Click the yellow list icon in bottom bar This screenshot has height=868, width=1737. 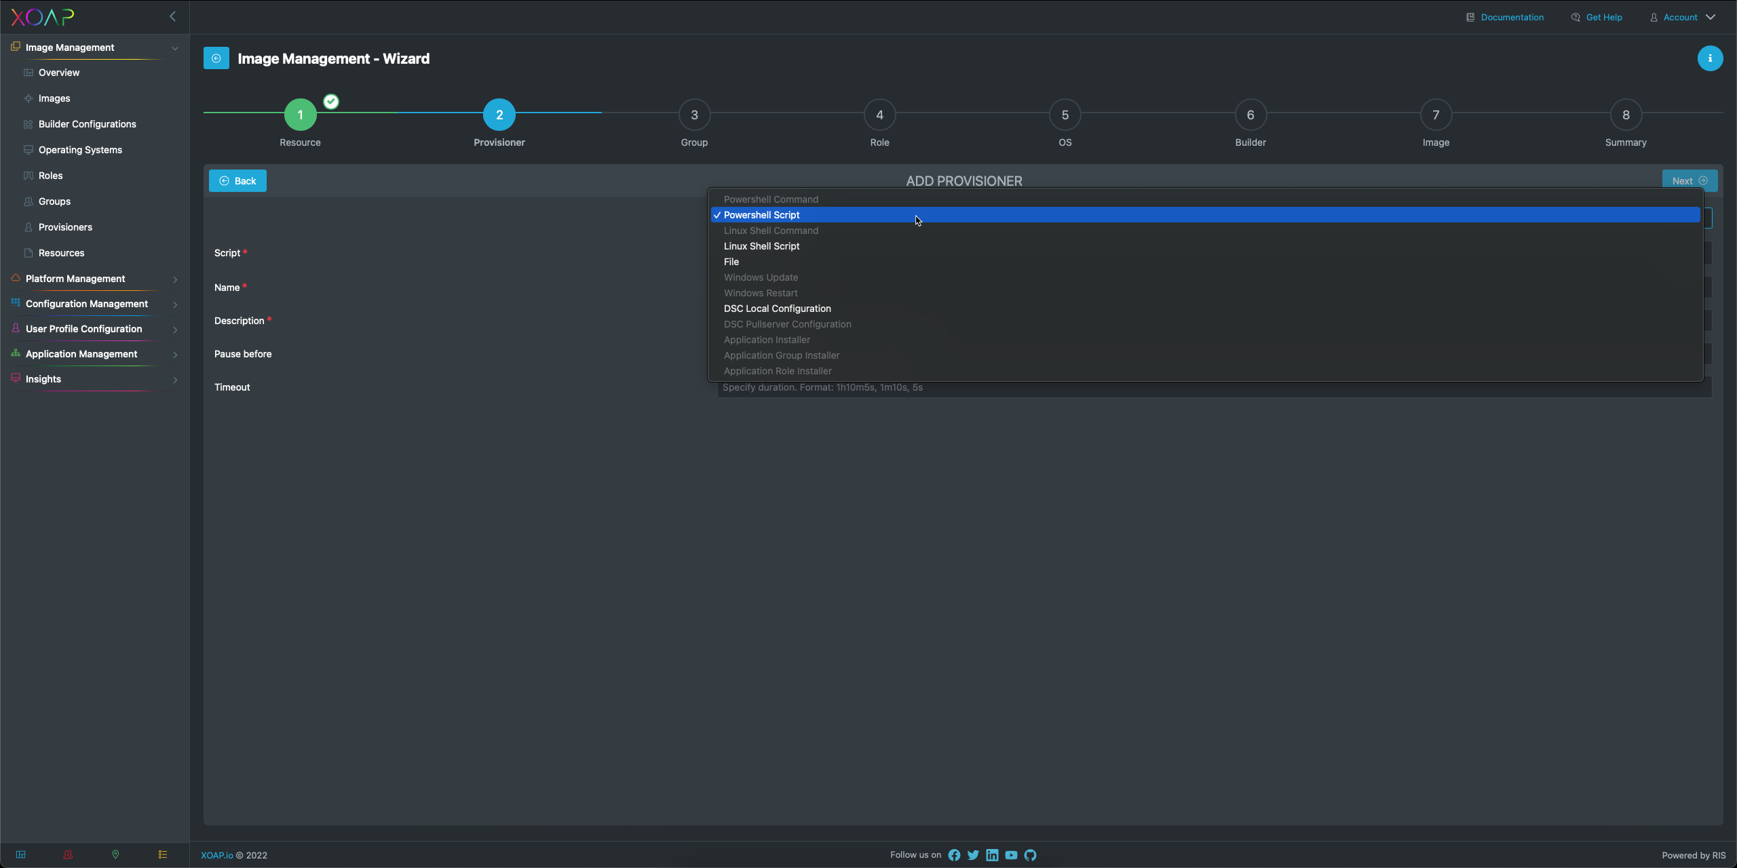pos(163,854)
